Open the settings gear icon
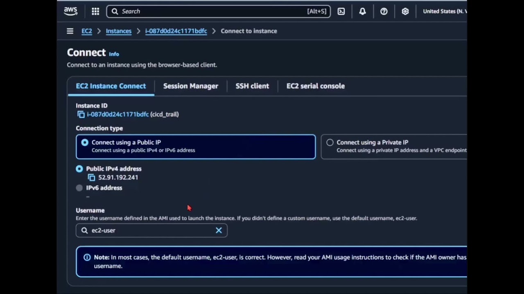This screenshot has width=524, height=294. (x=405, y=11)
